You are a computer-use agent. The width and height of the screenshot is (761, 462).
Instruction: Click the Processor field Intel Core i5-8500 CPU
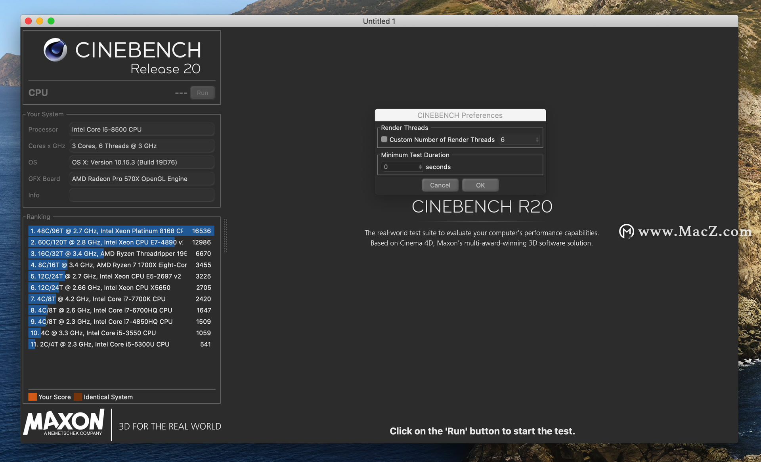142,129
